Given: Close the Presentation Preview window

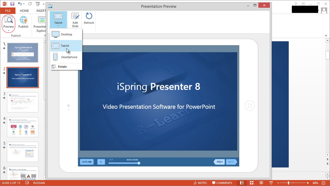Looking at the screenshot, I should pyautogui.click(x=265, y=5).
